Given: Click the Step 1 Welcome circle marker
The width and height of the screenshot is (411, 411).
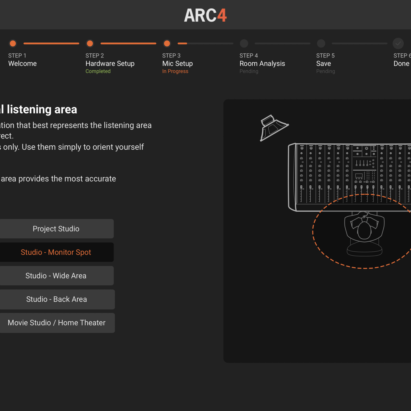Looking at the screenshot, I should (x=13, y=44).
